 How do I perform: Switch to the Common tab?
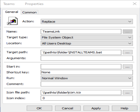pos(30,12)
